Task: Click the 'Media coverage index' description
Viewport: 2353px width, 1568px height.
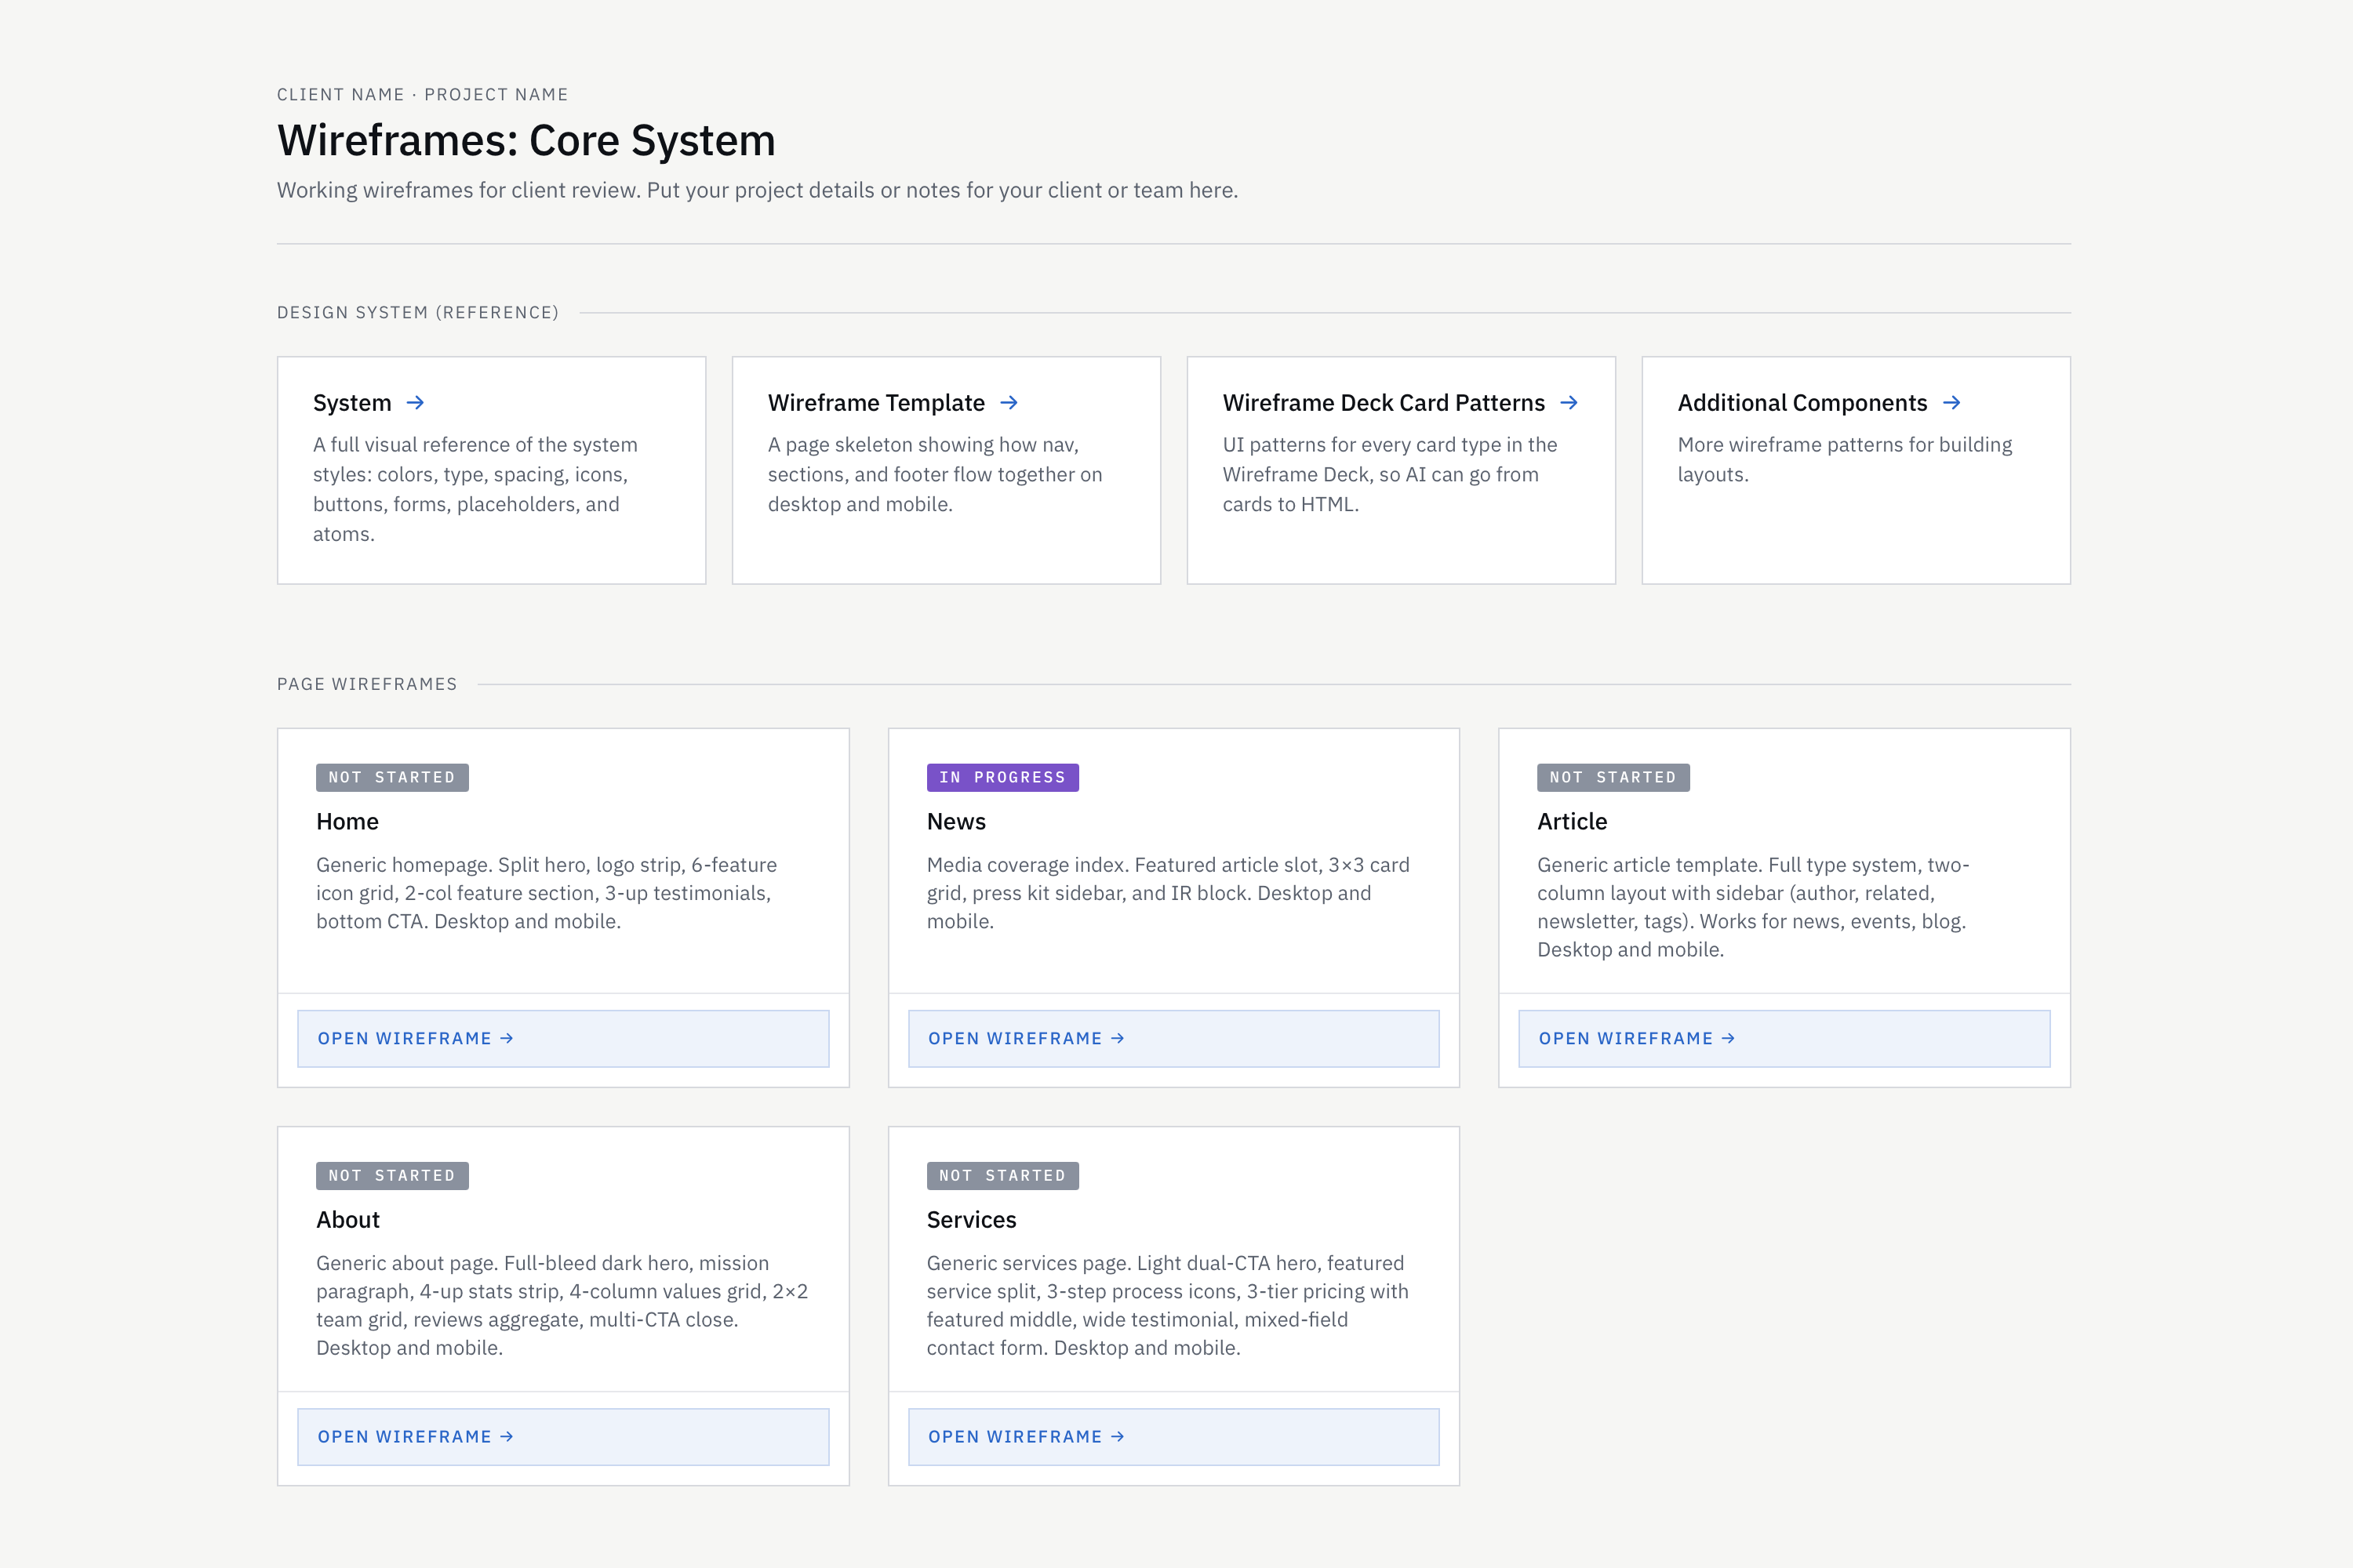Action: coord(1168,893)
